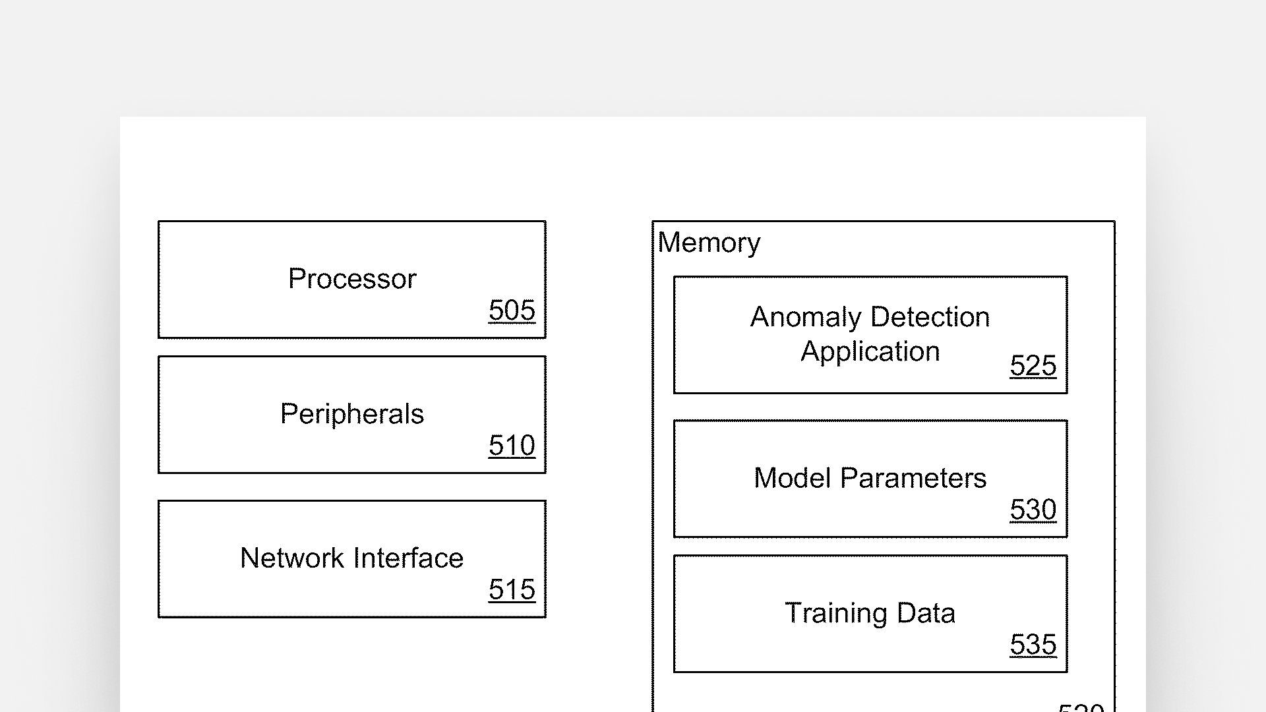Click the Anomaly Detection text line
Screen dimensions: 1266x712
870,317
